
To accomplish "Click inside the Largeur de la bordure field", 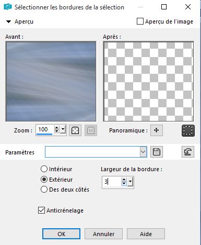I will point(112,182).
